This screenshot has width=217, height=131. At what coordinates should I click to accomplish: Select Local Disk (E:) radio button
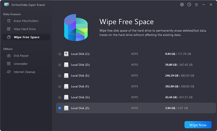(x=60, y=76)
